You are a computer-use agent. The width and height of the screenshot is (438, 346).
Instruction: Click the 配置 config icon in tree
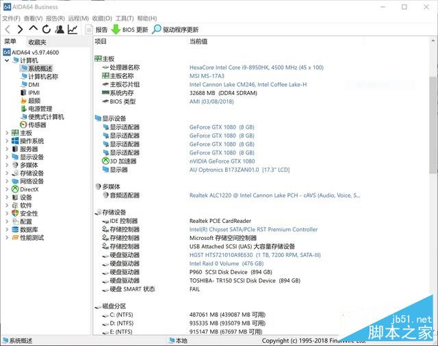coord(15,222)
